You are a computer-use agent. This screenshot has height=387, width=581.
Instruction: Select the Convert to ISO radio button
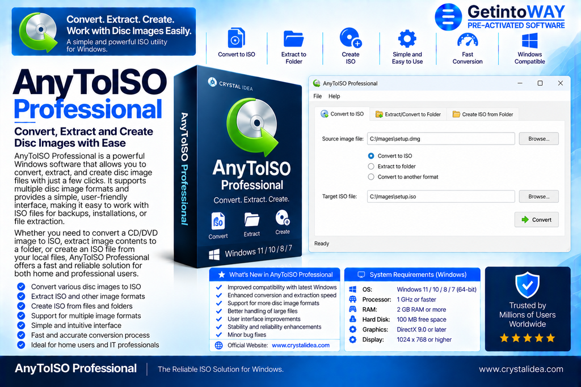click(371, 156)
